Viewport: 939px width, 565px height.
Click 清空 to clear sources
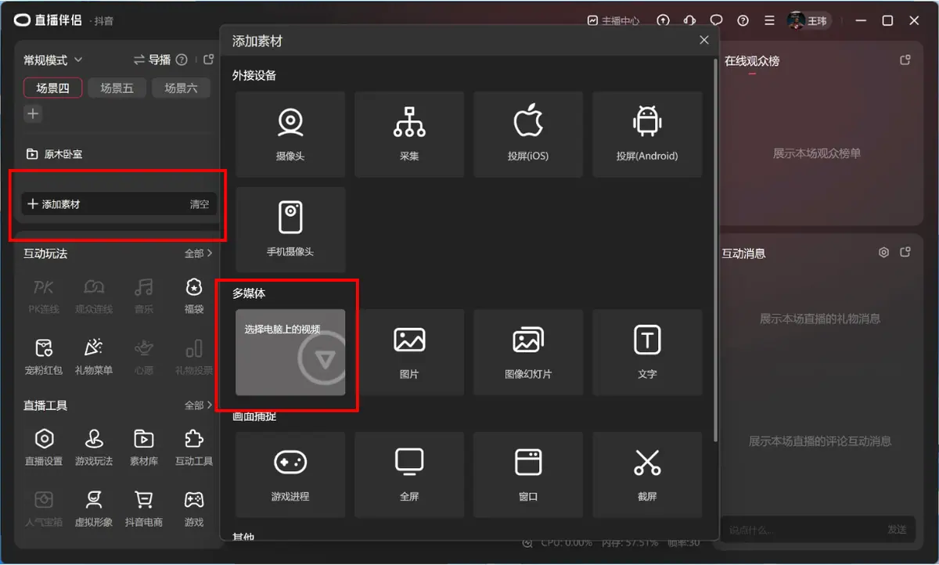200,204
